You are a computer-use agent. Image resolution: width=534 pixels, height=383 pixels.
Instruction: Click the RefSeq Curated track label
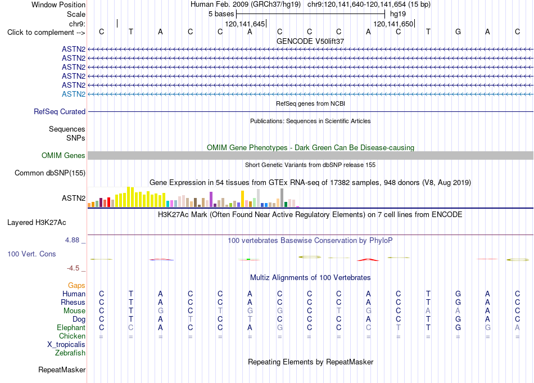pyautogui.click(x=60, y=111)
